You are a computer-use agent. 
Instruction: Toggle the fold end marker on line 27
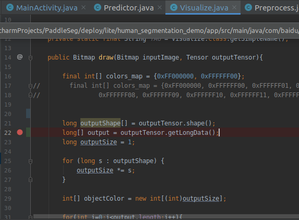[x=30, y=180]
